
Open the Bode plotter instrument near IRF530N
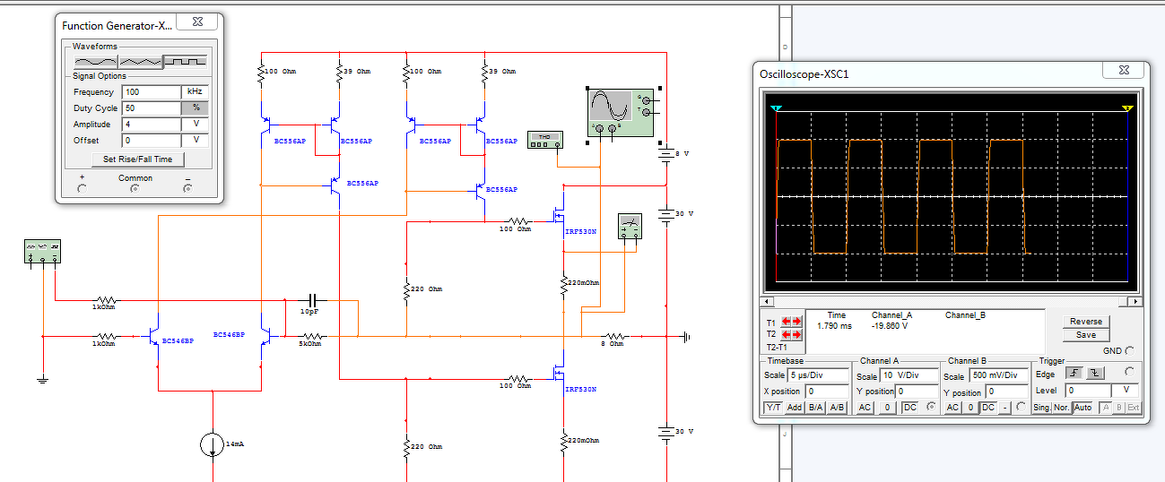click(630, 228)
